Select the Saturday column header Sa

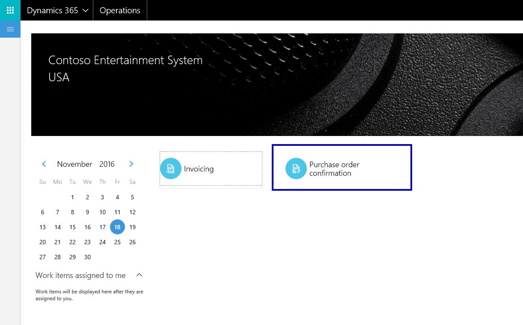[x=132, y=182]
